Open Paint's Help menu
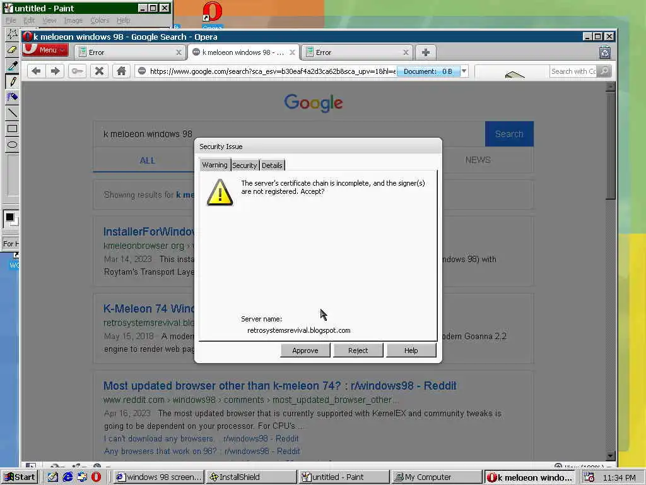The height and width of the screenshot is (485, 646). (123, 20)
